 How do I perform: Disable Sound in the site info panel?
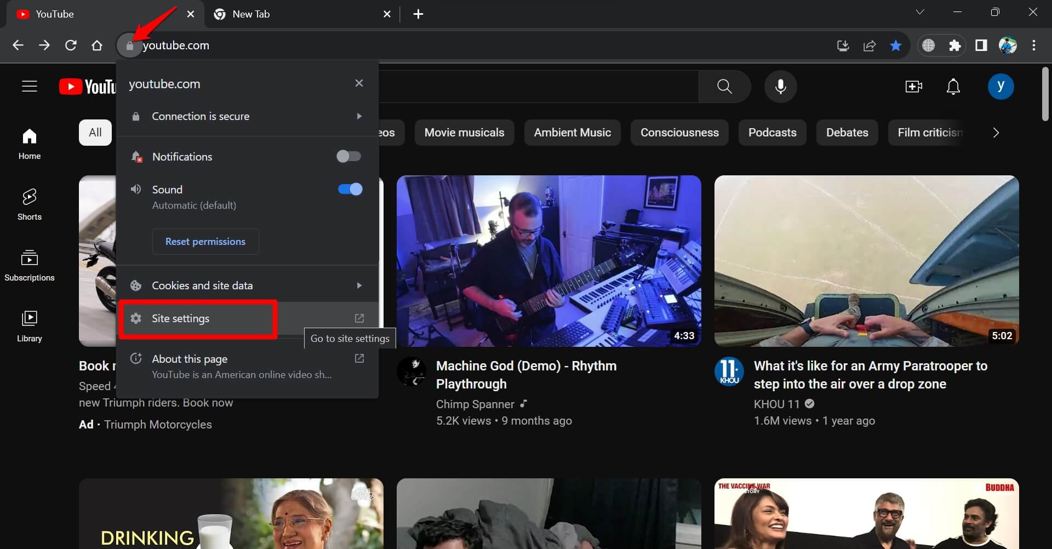349,189
